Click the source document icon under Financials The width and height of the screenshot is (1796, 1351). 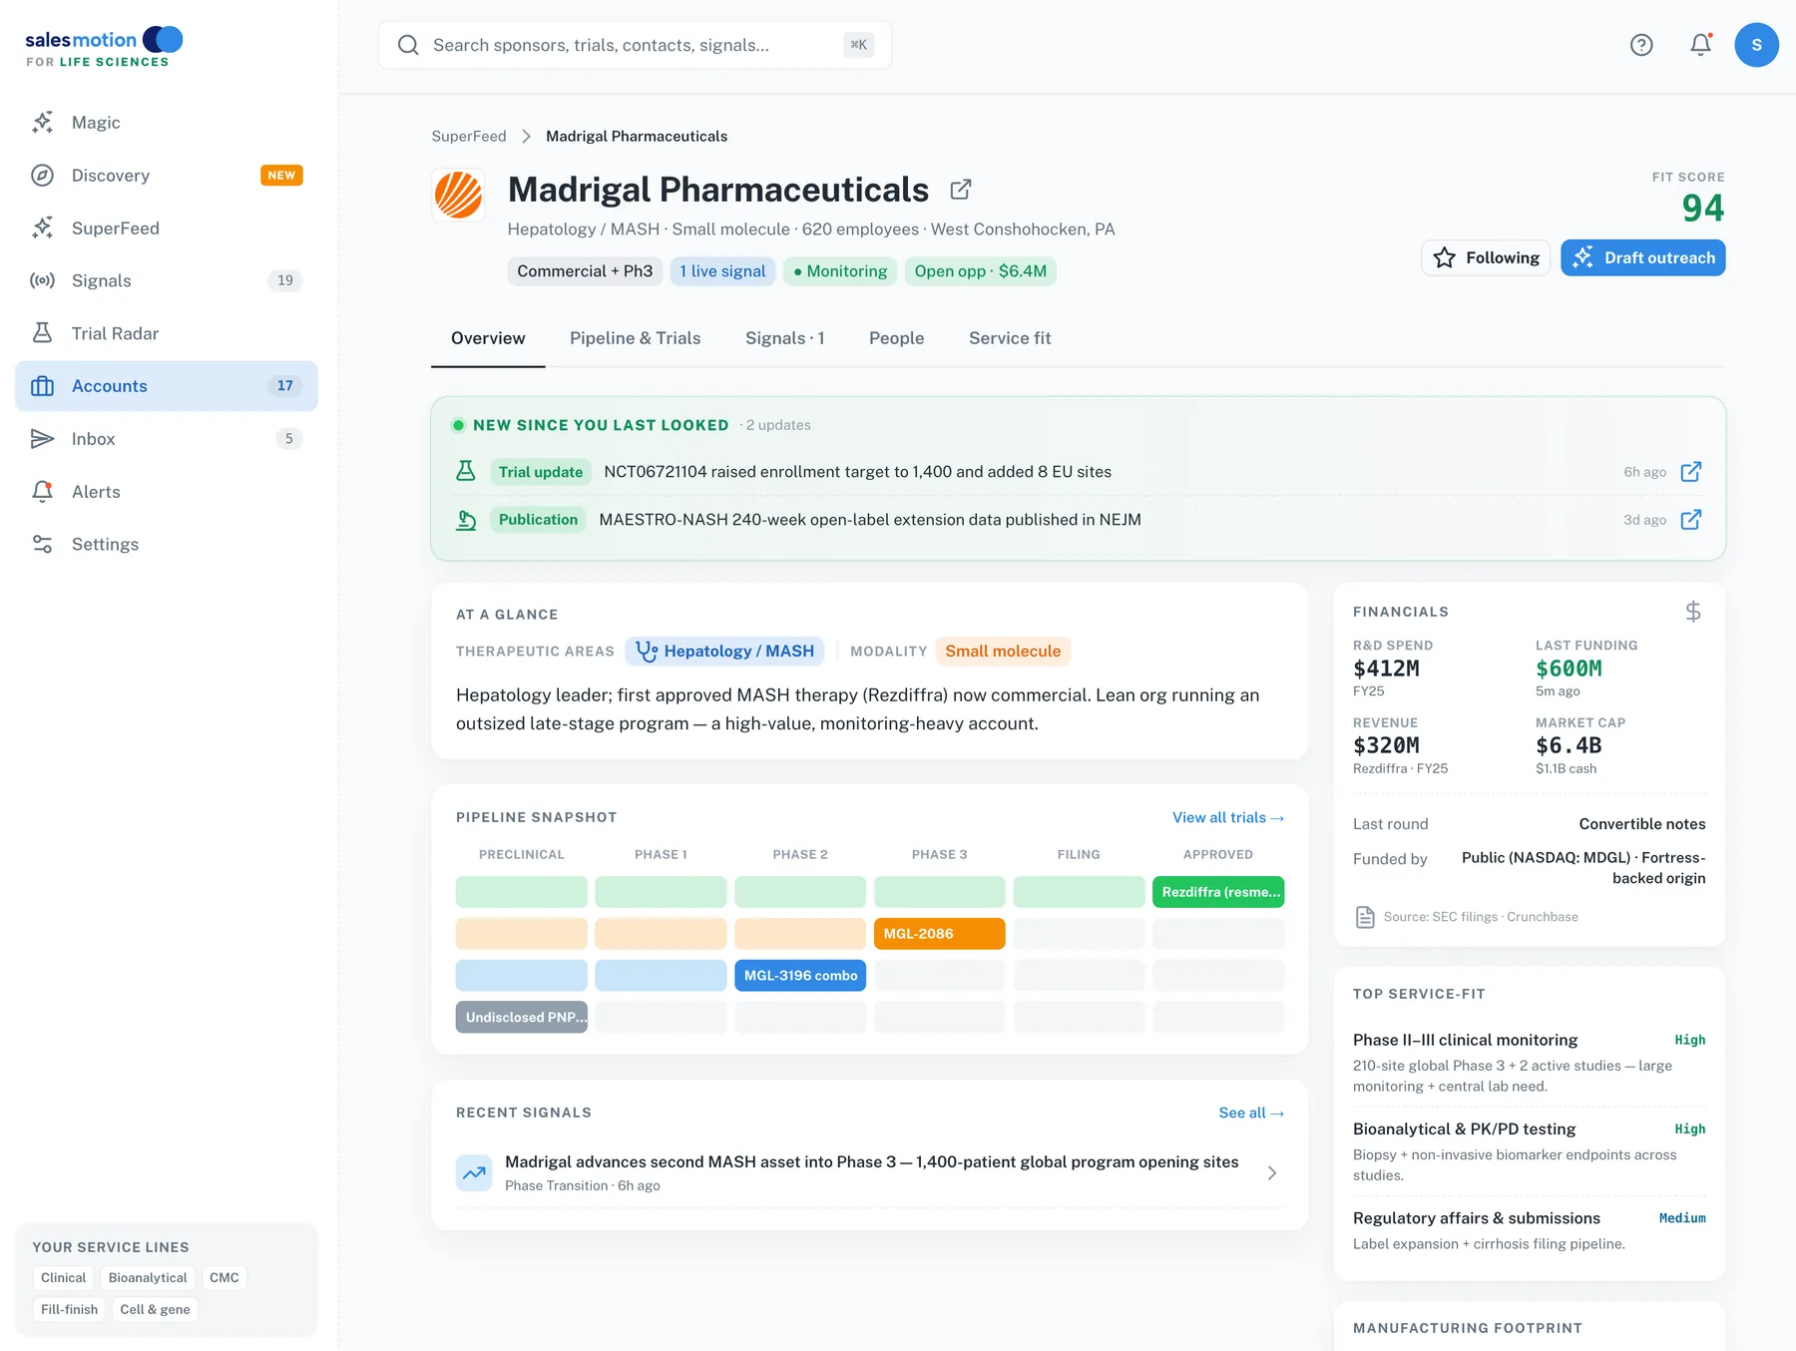click(1366, 917)
